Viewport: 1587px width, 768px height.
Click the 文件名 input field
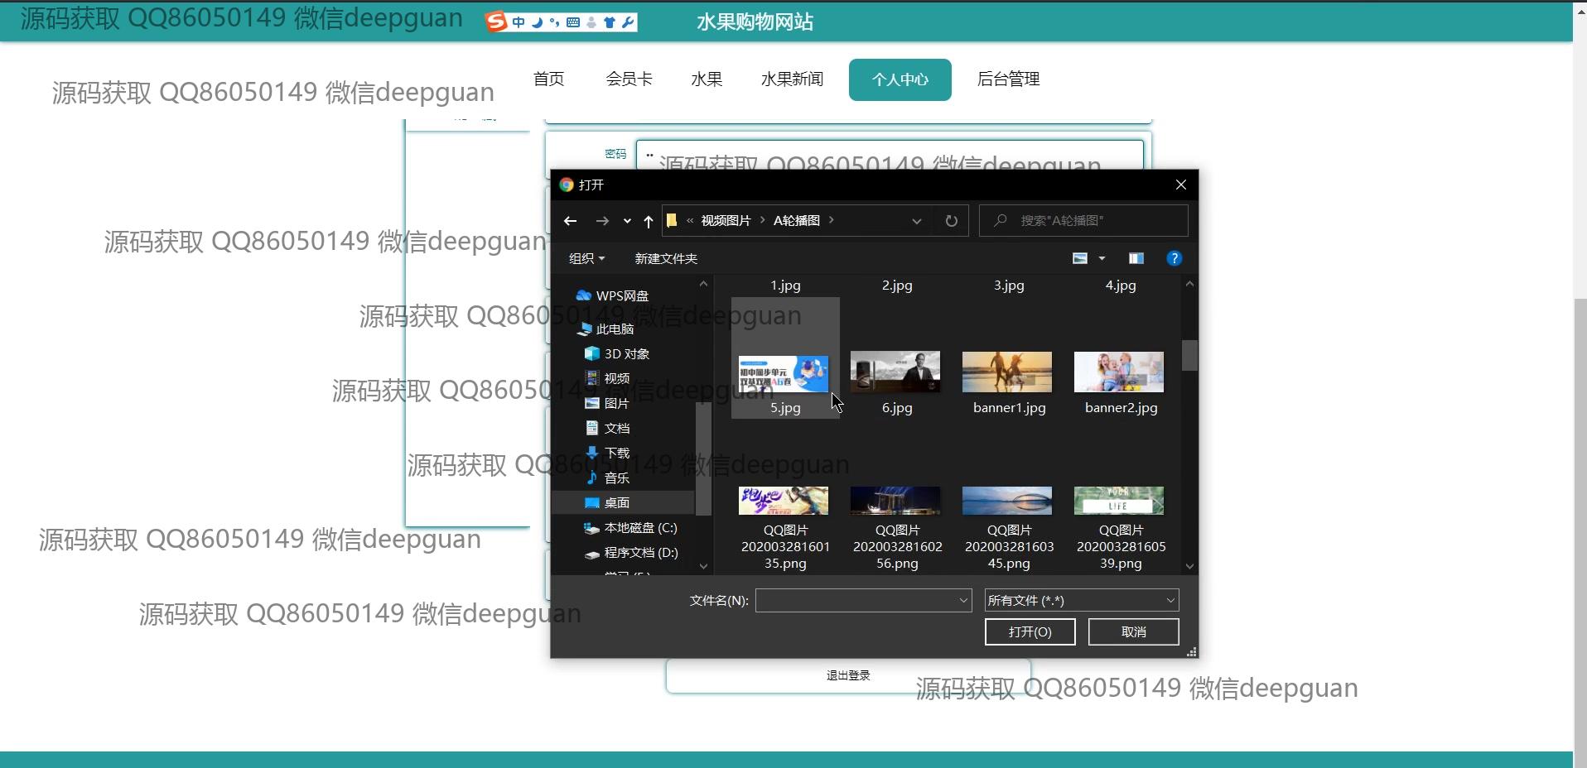click(856, 600)
